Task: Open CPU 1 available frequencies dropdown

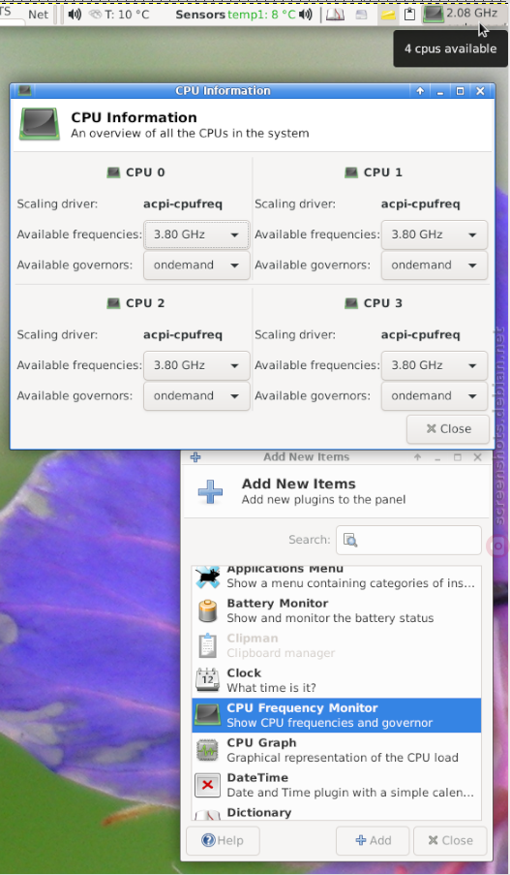Action: 435,234
